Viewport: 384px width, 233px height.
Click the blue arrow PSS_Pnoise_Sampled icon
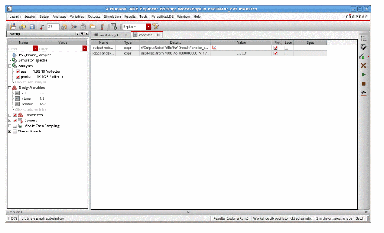[x=15, y=55]
